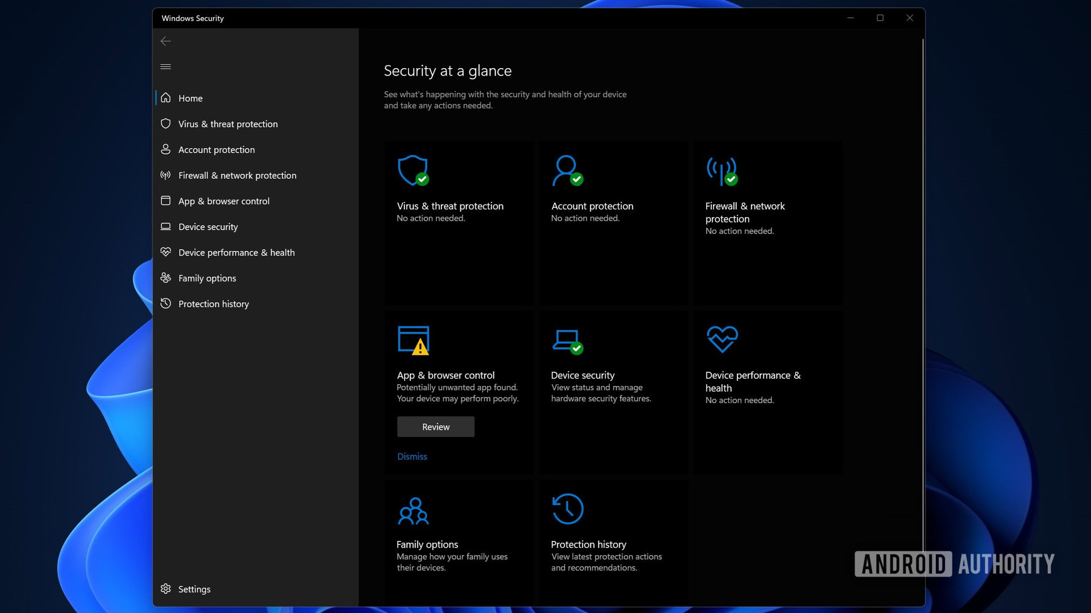Click the clock icon beside Protection history in sidebar

[x=165, y=303]
